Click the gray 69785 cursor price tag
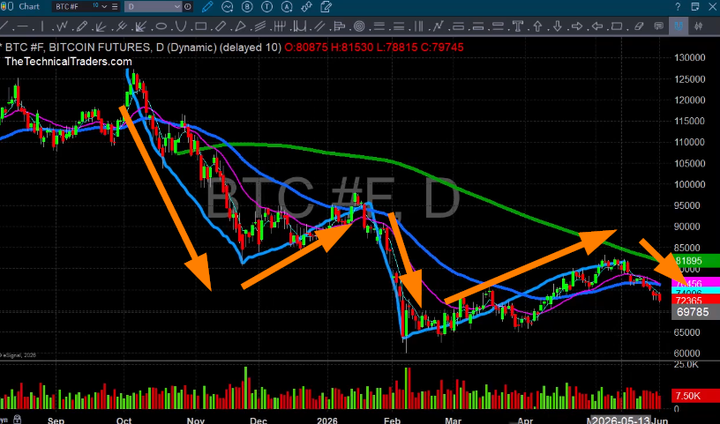 (695, 313)
